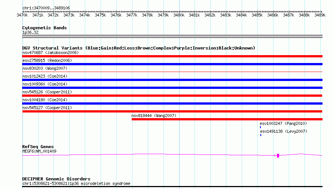This screenshot has width=333, height=189.
Task: Select the blue nsv1012423 Coe2014 gain bar
Action: 172,80
